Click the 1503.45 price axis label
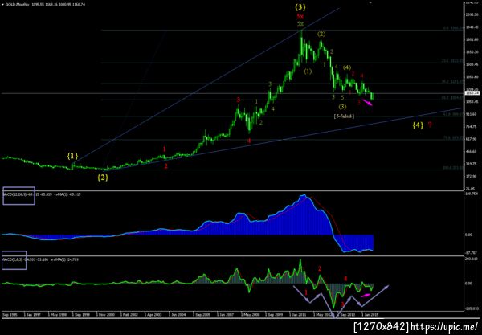 [x=472, y=64]
